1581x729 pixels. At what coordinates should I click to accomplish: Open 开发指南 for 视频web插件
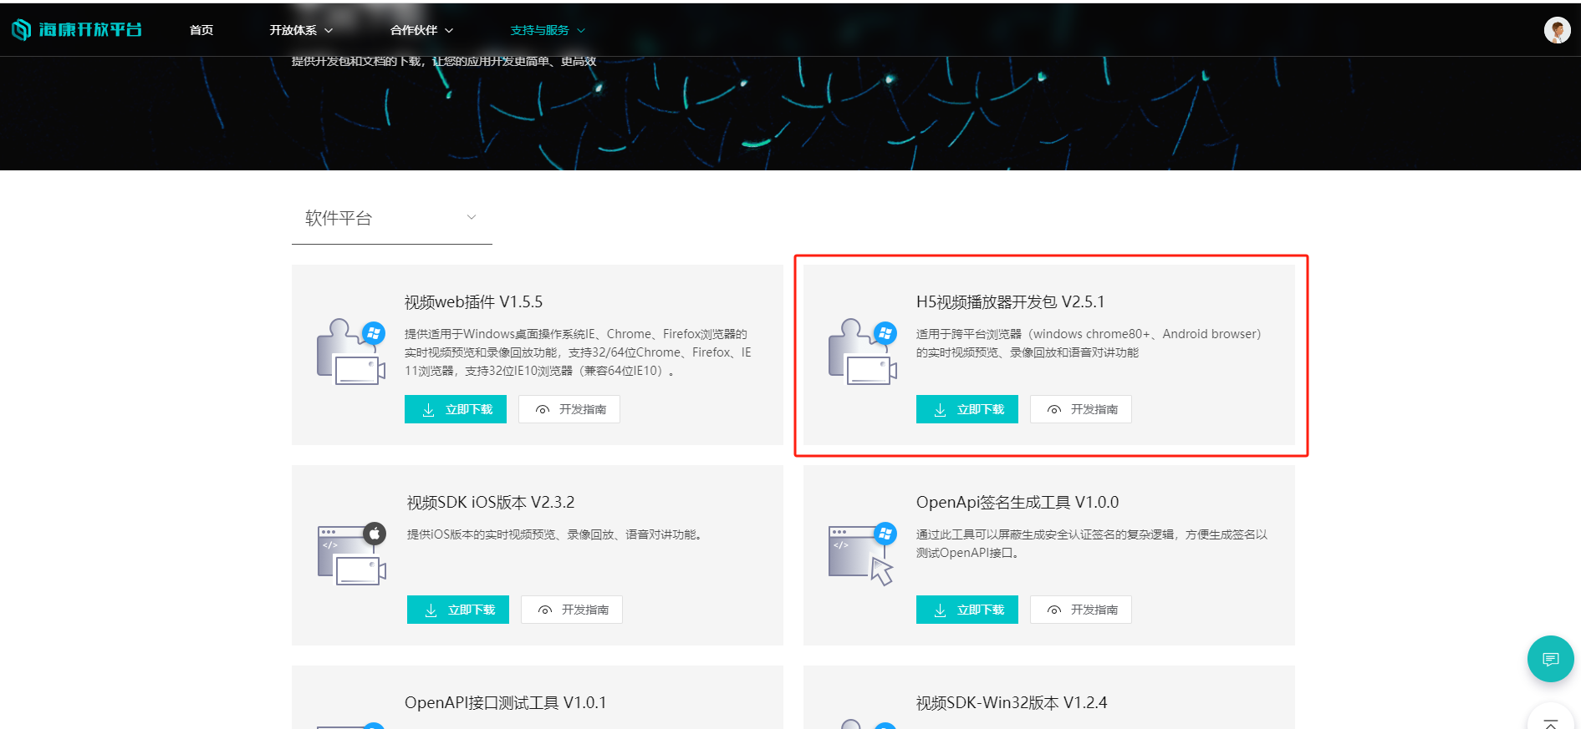click(x=569, y=409)
